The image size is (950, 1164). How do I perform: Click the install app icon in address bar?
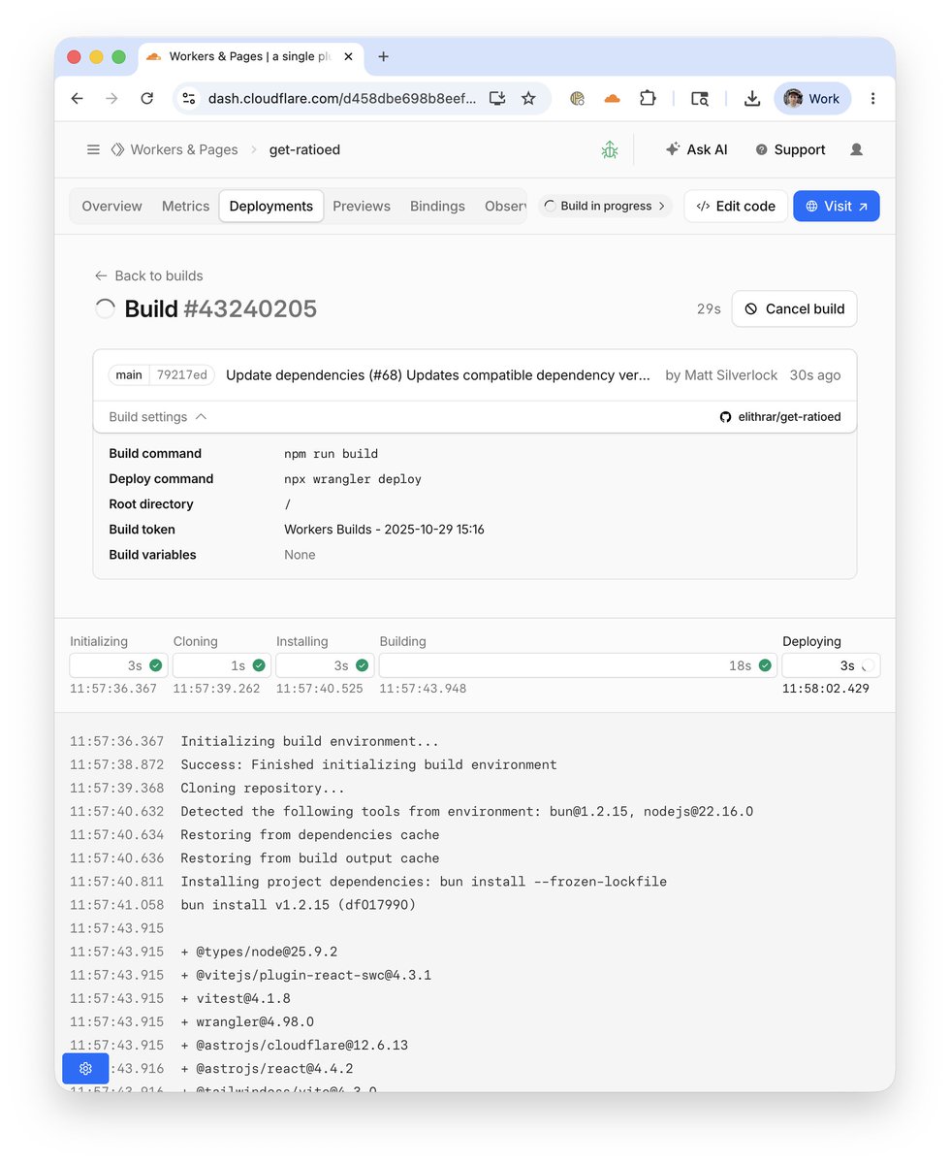coord(497,98)
